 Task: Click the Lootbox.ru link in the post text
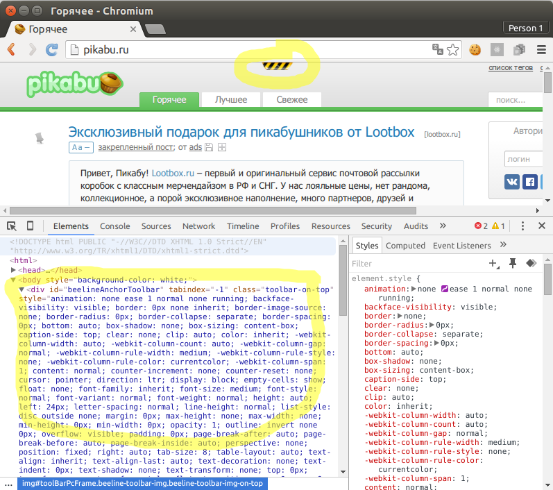click(x=171, y=173)
